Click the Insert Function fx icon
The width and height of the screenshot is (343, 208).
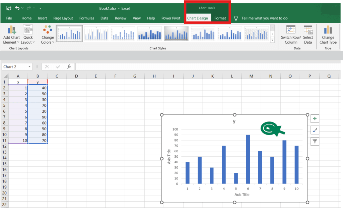click(69, 67)
